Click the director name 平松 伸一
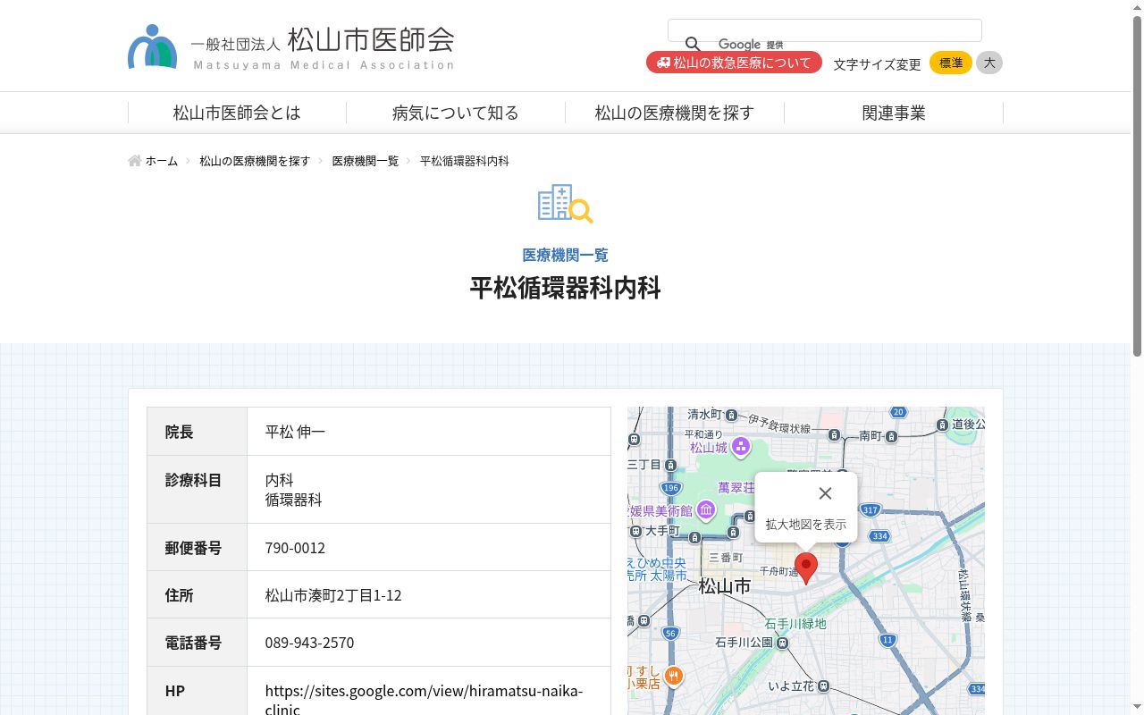This screenshot has width=1144, height=715. [295, 432]
